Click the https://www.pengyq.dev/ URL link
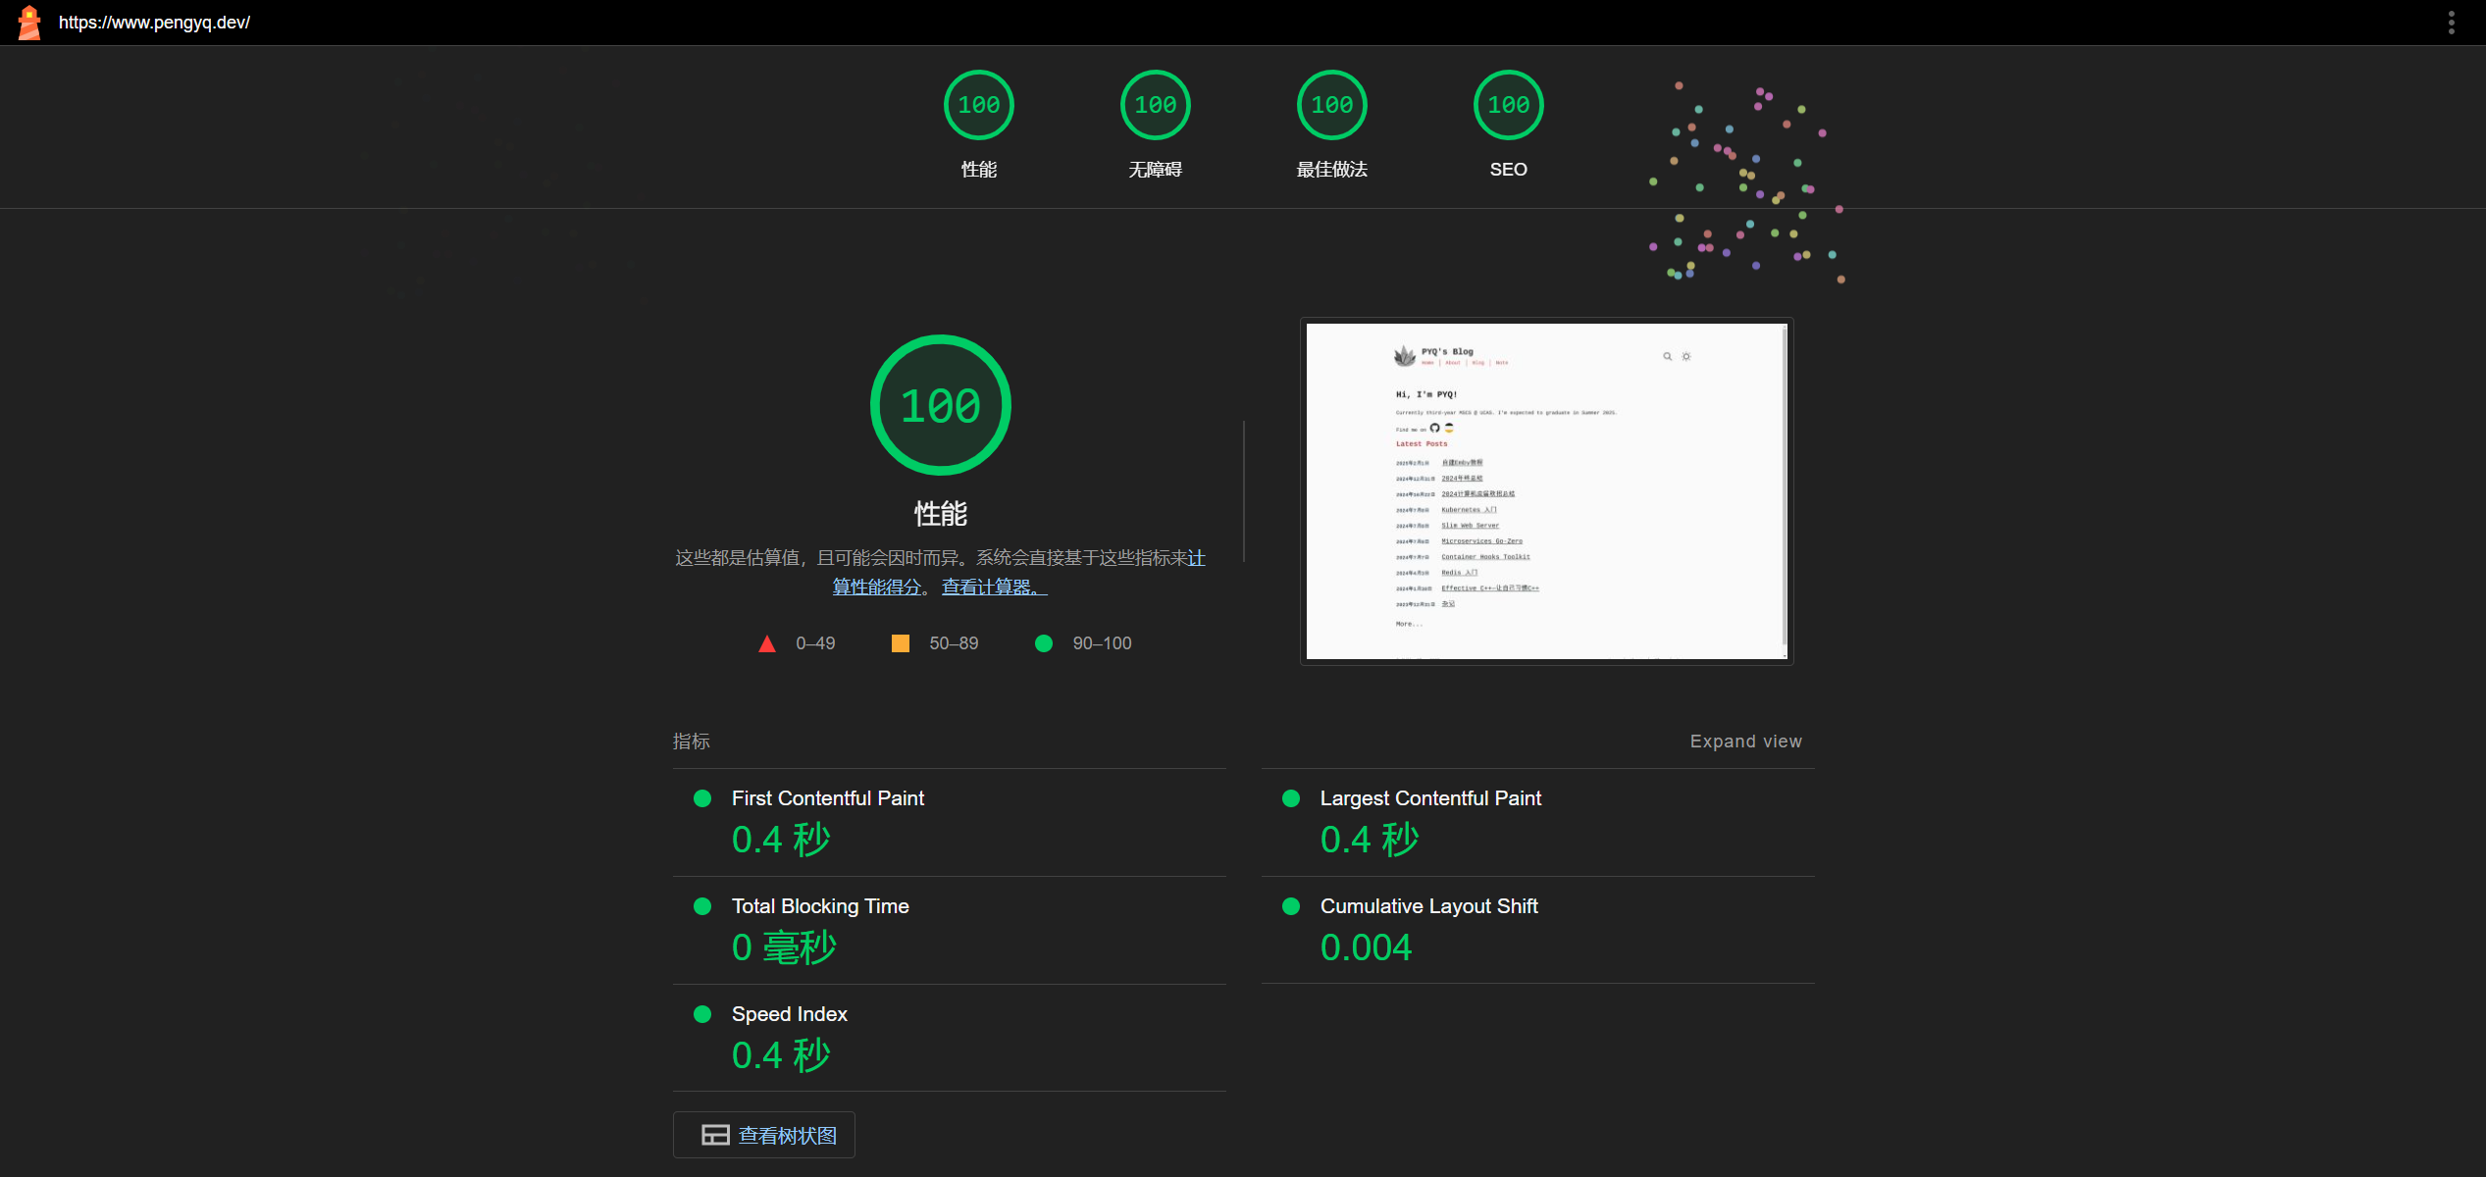Screen dimensions: 2486x1177 pos(154,23)
